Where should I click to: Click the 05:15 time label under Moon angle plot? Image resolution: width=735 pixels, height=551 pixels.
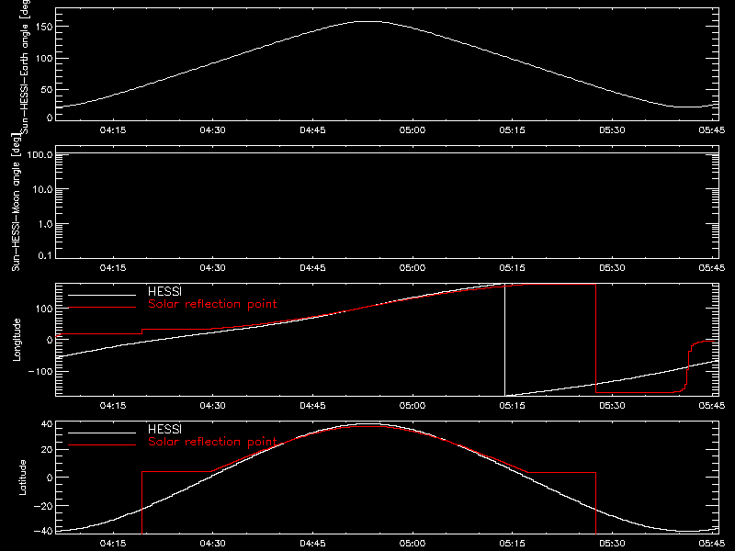(513, 268)
